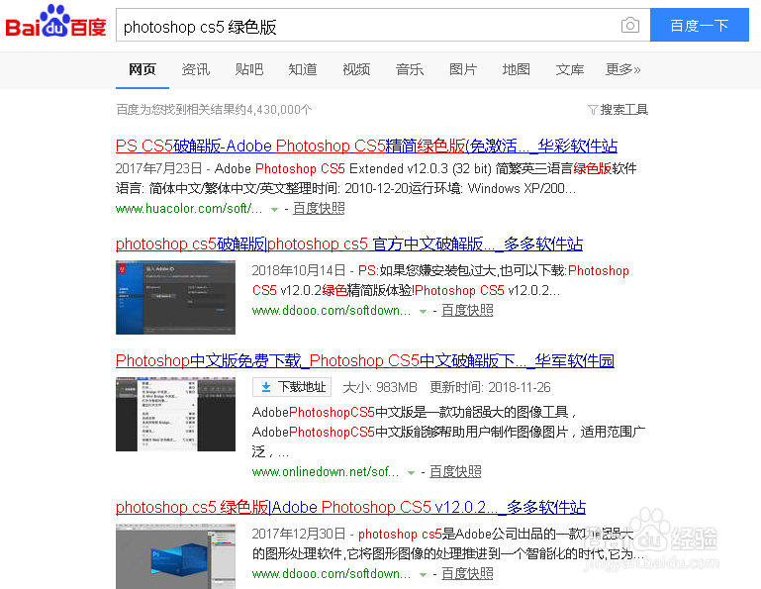Click the 更新时间: 2018-11-26 text
The width and height of the screenshot is (761, 589).
(x=490, y=387)
